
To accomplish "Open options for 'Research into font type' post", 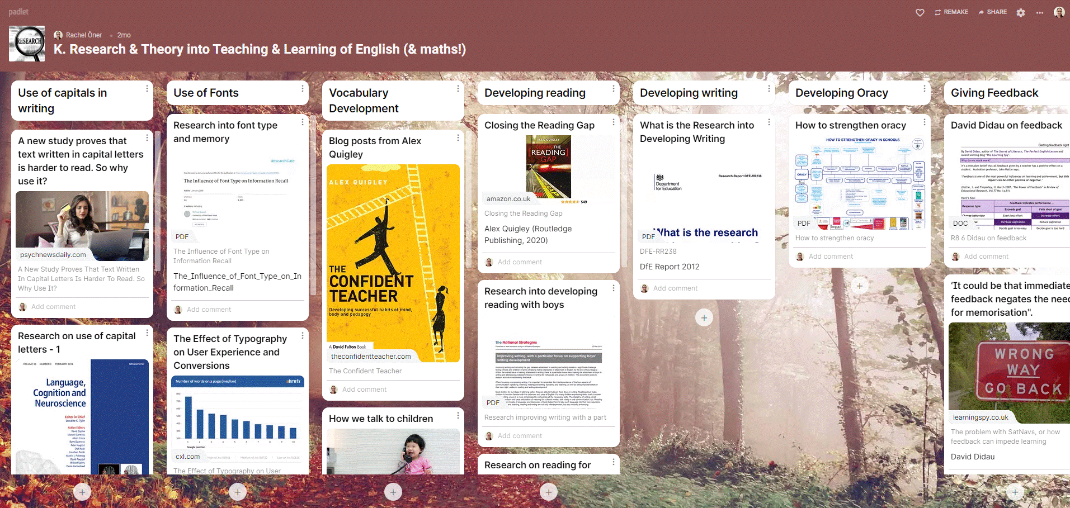I will [303, 121].
